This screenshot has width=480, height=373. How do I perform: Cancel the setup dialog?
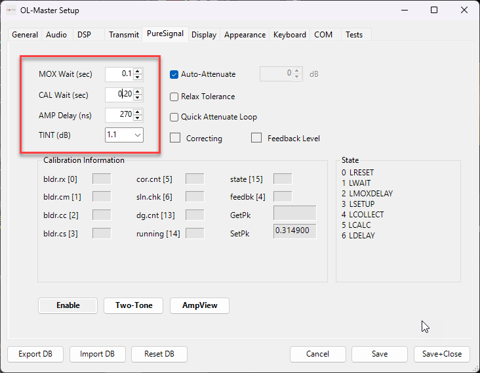pos(318,354)
